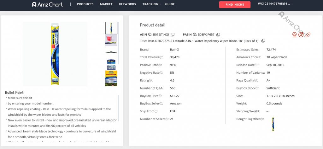The image size is (323, 149).
Task: Select the 2-in-1 feature thumbnail
Action: (x=111, y=64)
